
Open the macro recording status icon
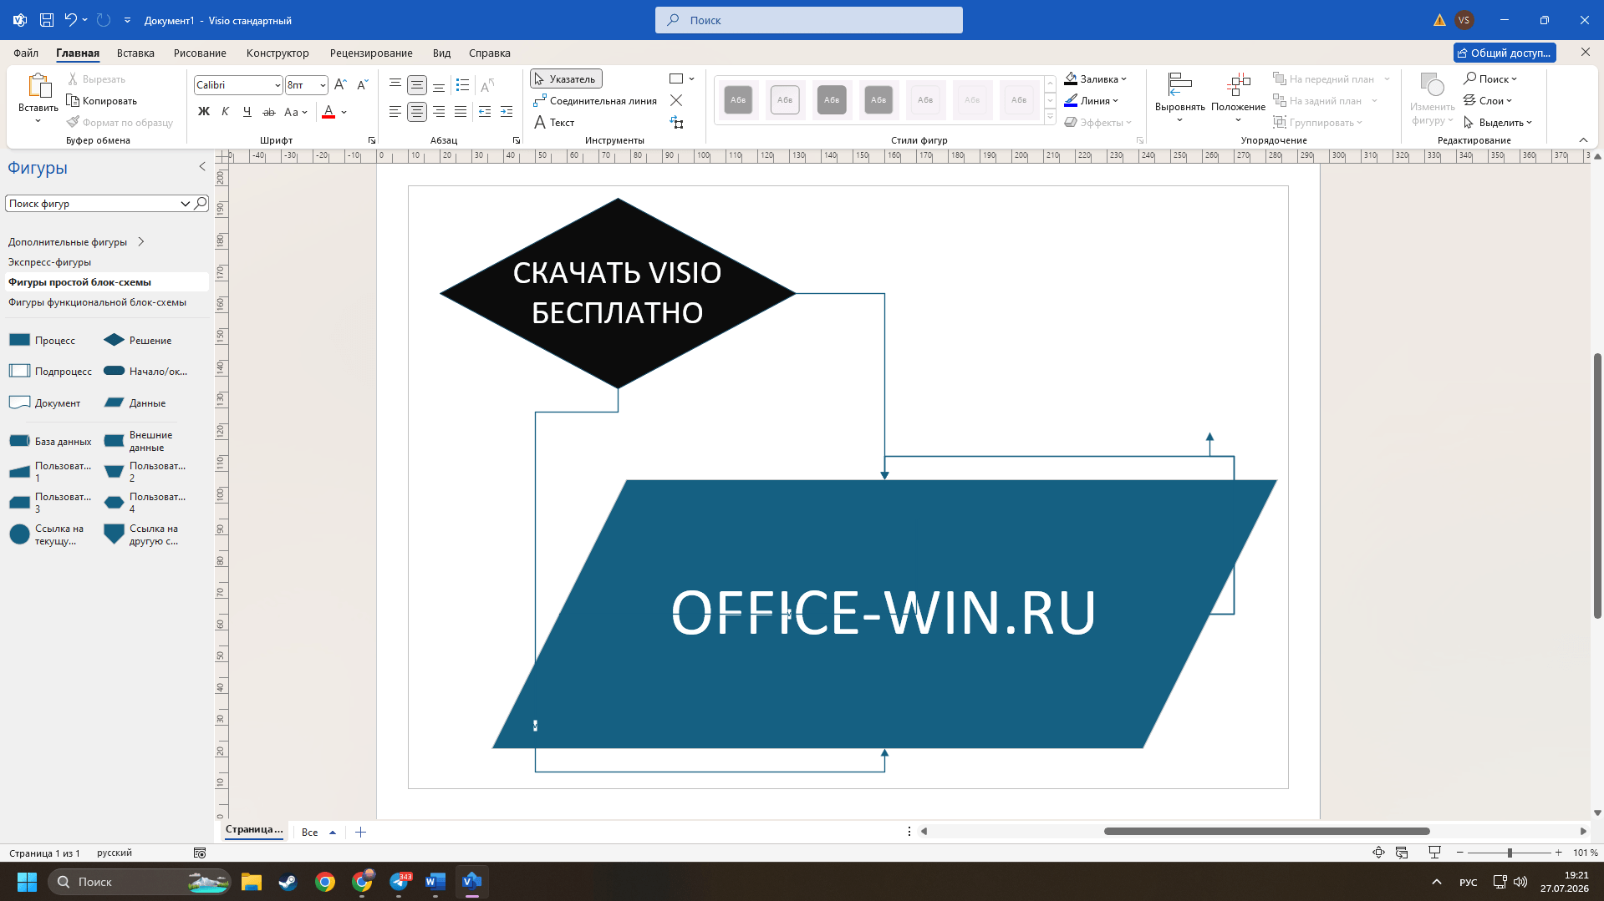pyautogui.click(x=200, y=853)
